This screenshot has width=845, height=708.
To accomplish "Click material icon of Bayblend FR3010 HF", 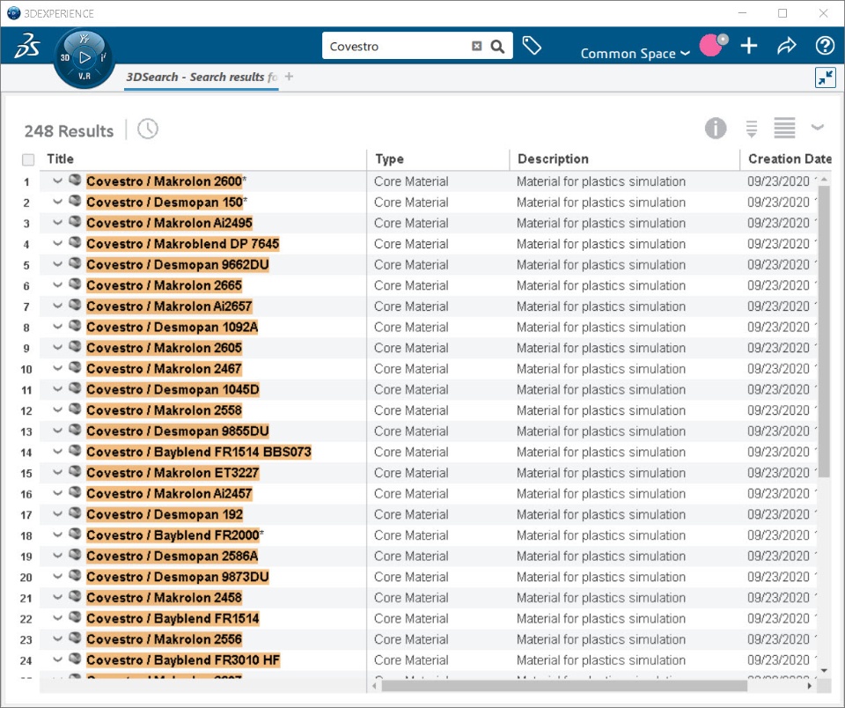I will click(x=76, y=659).
